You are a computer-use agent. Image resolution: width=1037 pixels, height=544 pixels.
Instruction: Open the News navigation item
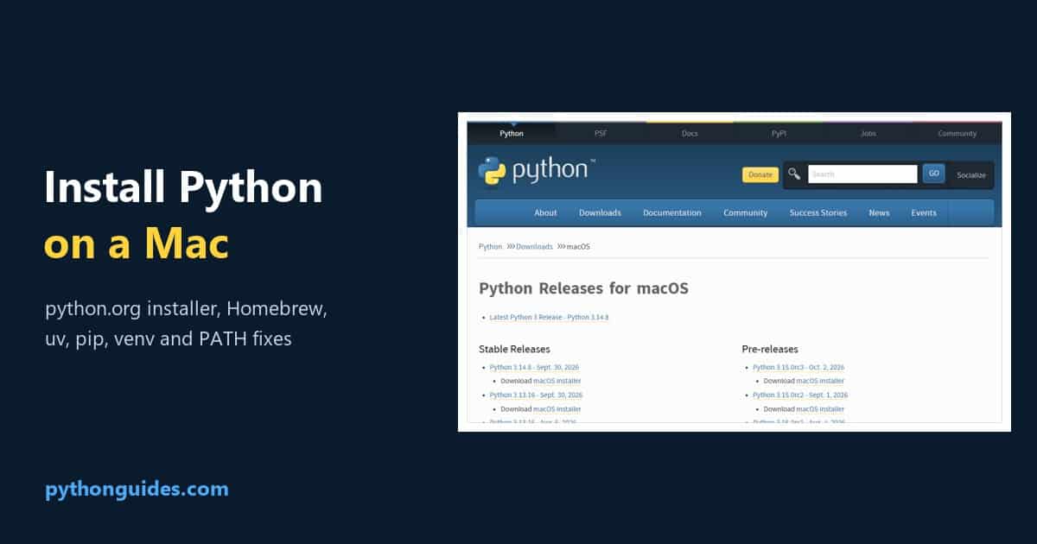point(879,213)
